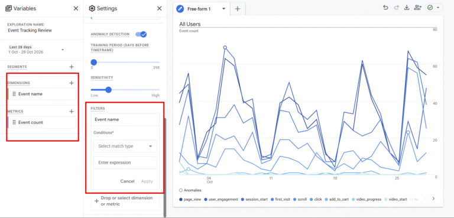Click the green data quality check icon
454x218 pixels.
tap(430, 8)
